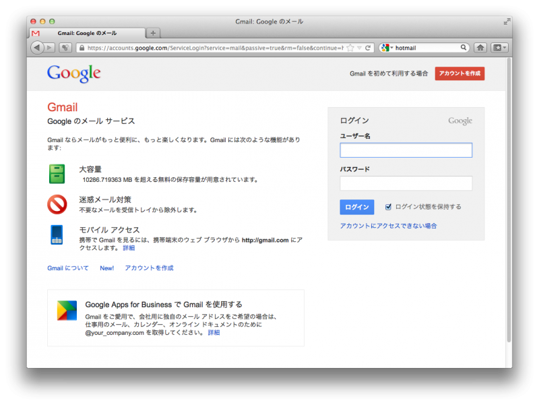Click the browser forward arrow button
The image size is (539, 405).
[x=49, y=47]
